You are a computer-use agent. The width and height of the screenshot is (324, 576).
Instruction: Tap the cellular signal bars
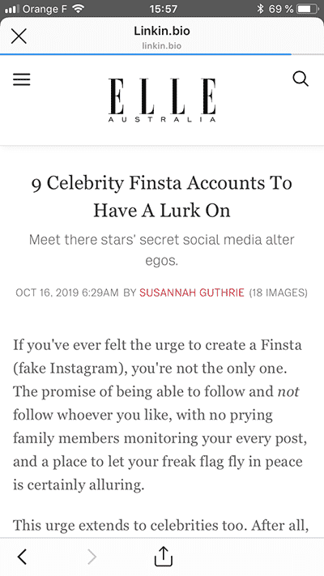point(12,9)
